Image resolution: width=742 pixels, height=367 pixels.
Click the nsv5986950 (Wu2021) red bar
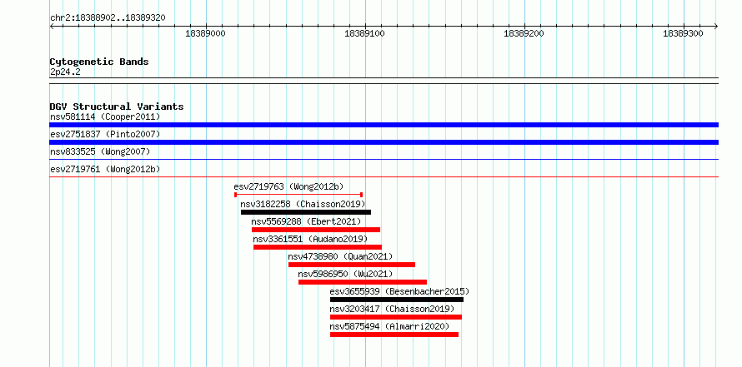tap(363, 282)
